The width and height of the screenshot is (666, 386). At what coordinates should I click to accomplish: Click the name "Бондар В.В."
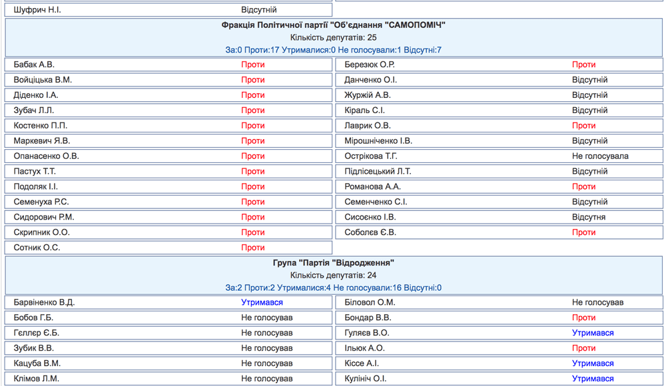point(368,317)
